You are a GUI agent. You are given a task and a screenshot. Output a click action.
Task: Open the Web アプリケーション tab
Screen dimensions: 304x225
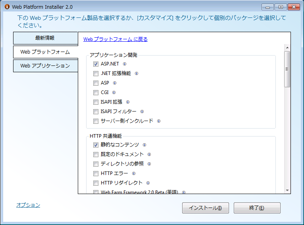[46, 66]
